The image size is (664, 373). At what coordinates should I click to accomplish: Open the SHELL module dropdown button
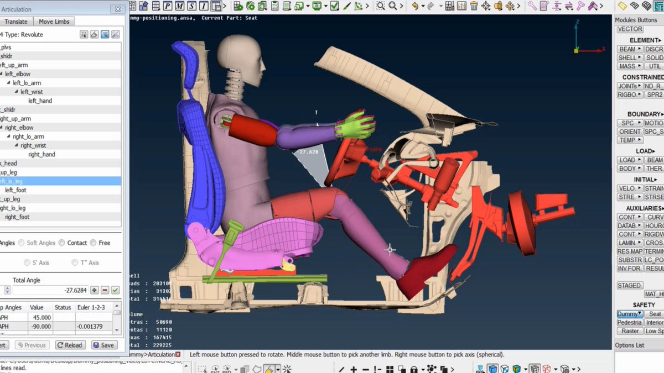click(630, 57)
